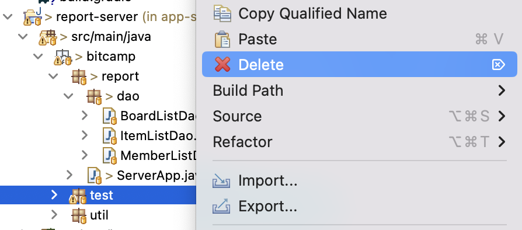This screenshot has height=230, width=522.
Task: Expand the ItemListDao file node
Action: click(x=85, y=135)
